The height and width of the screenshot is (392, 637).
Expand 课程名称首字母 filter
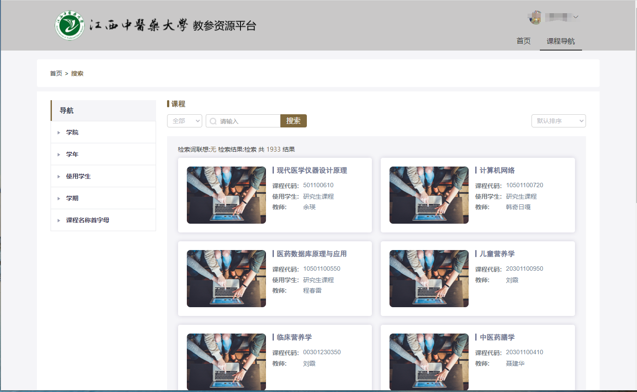pos(87,220)
